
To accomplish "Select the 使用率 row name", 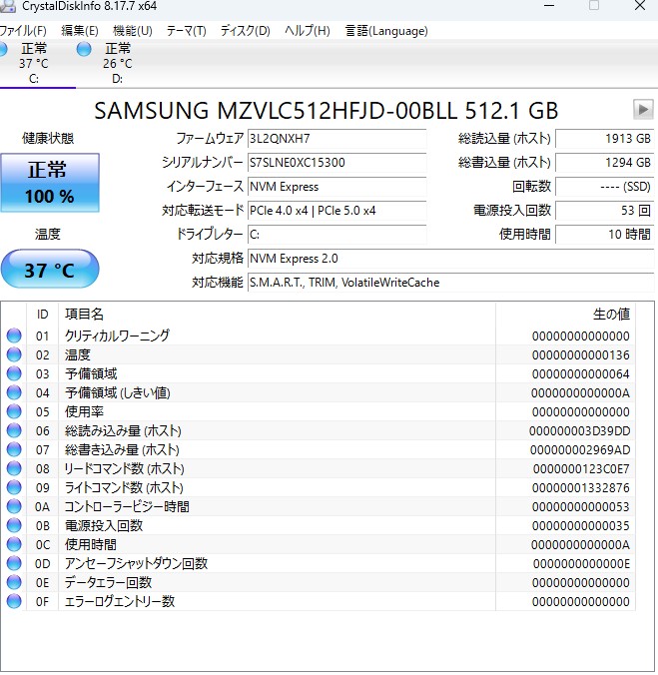I will [x=84, y=411].
